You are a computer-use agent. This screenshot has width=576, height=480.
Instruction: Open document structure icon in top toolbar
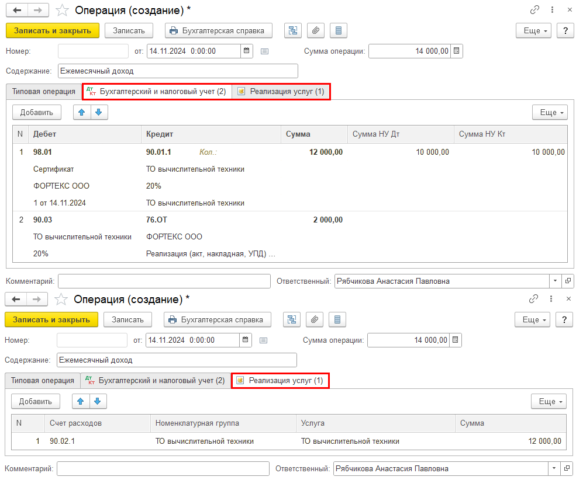293,31
